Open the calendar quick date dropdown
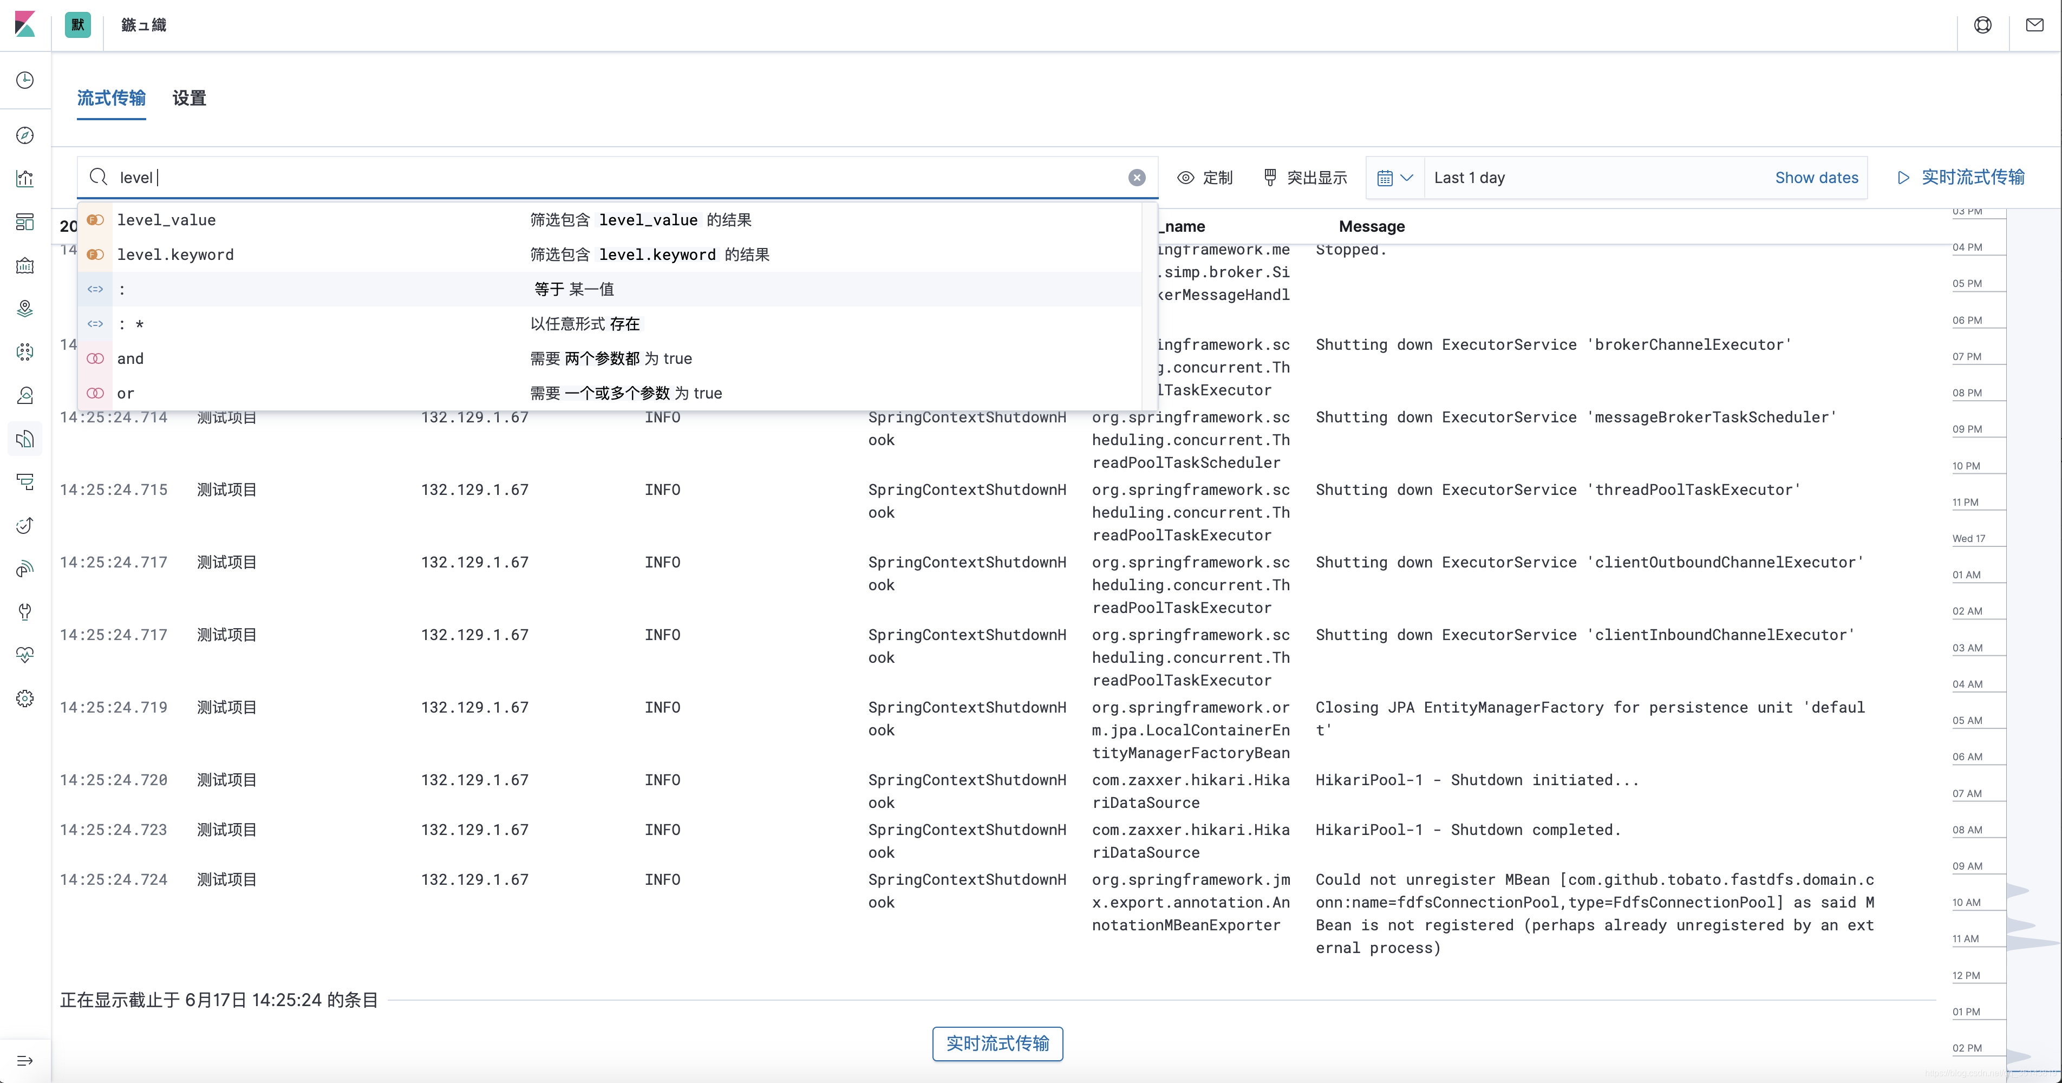2062x1083 pixels. [x=1394, y=178]
